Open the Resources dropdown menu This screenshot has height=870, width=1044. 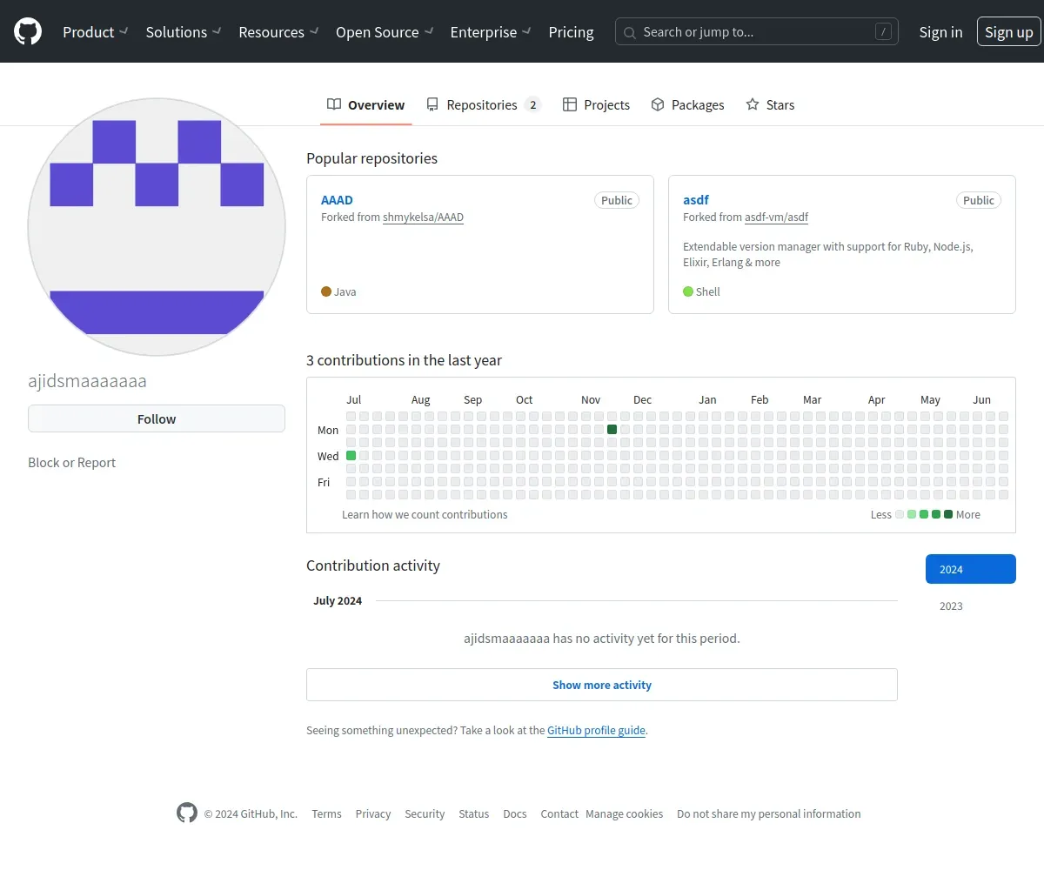[278, 32]
